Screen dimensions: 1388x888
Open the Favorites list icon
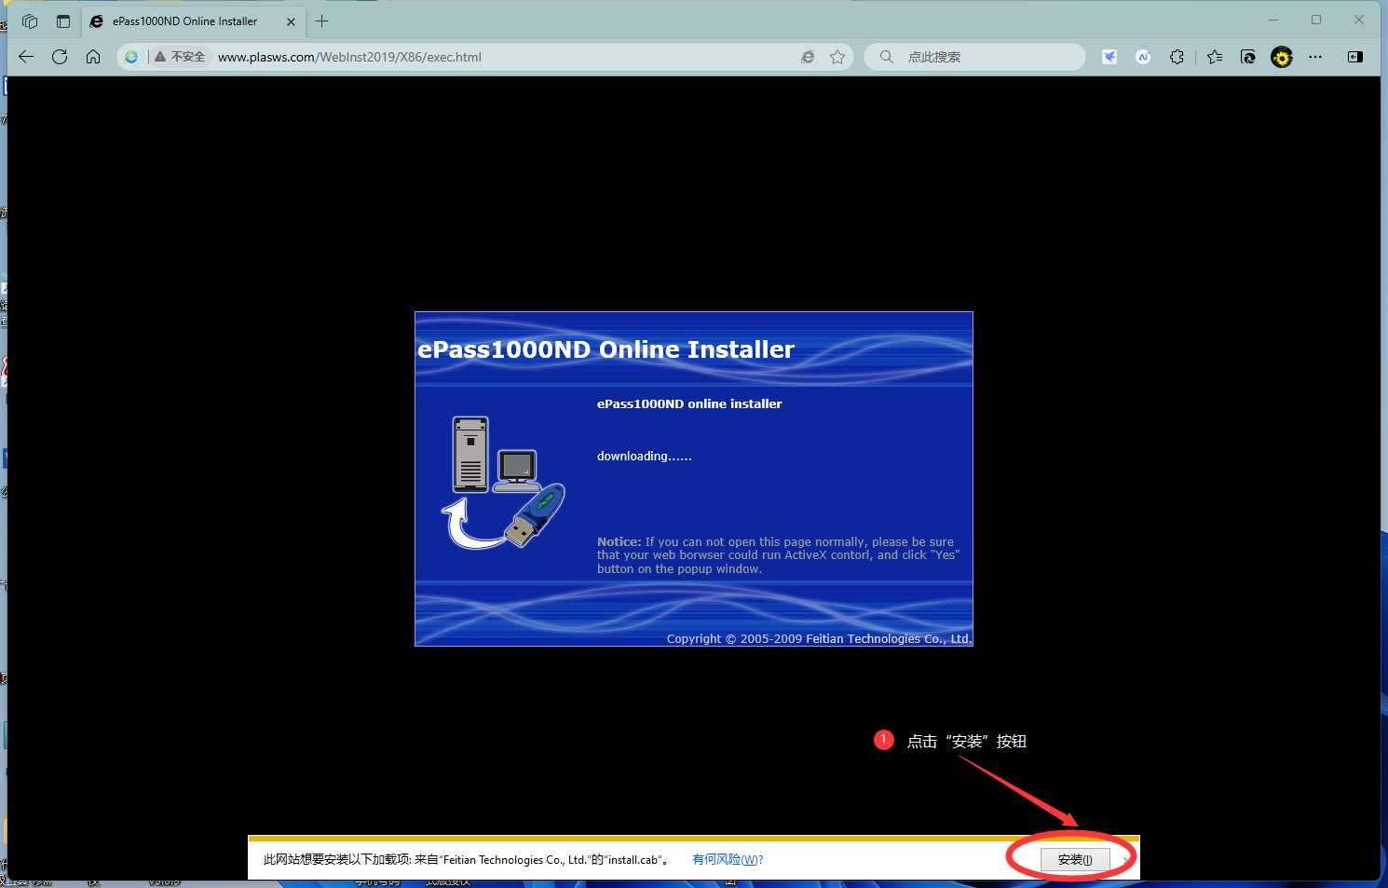coord(1215,57)
